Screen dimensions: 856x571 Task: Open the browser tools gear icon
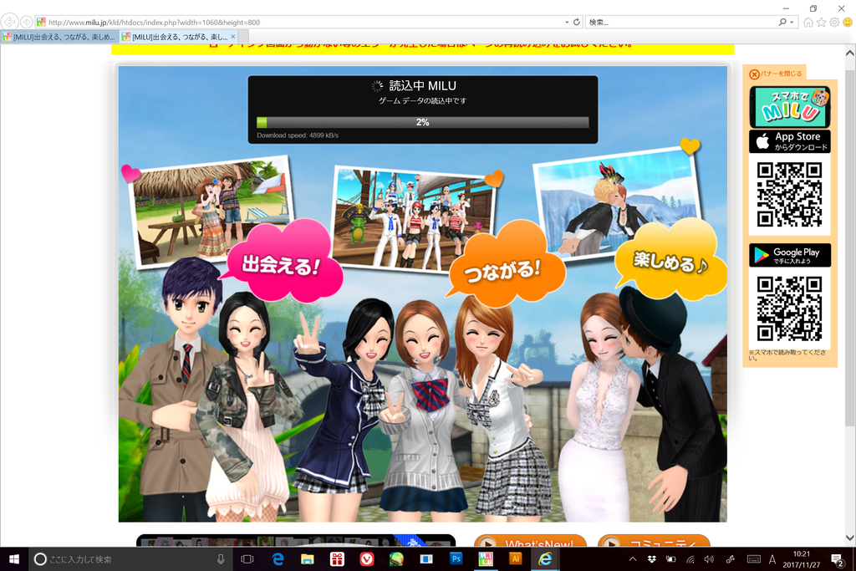pyautogui.click(x=834, y=23)
